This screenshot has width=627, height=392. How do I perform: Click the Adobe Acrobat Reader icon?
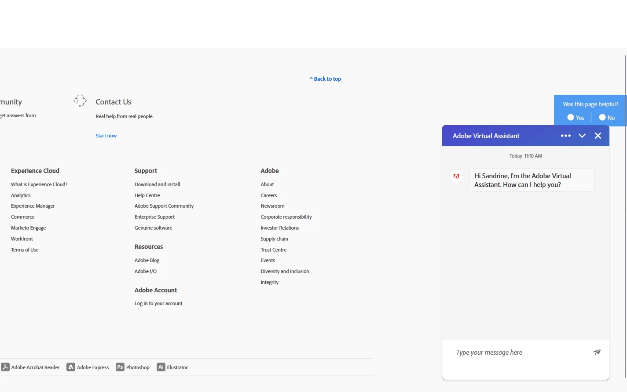click(x=5, y=367)
